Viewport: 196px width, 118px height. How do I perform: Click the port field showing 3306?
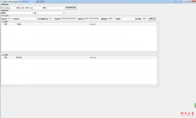click(23, 8)
